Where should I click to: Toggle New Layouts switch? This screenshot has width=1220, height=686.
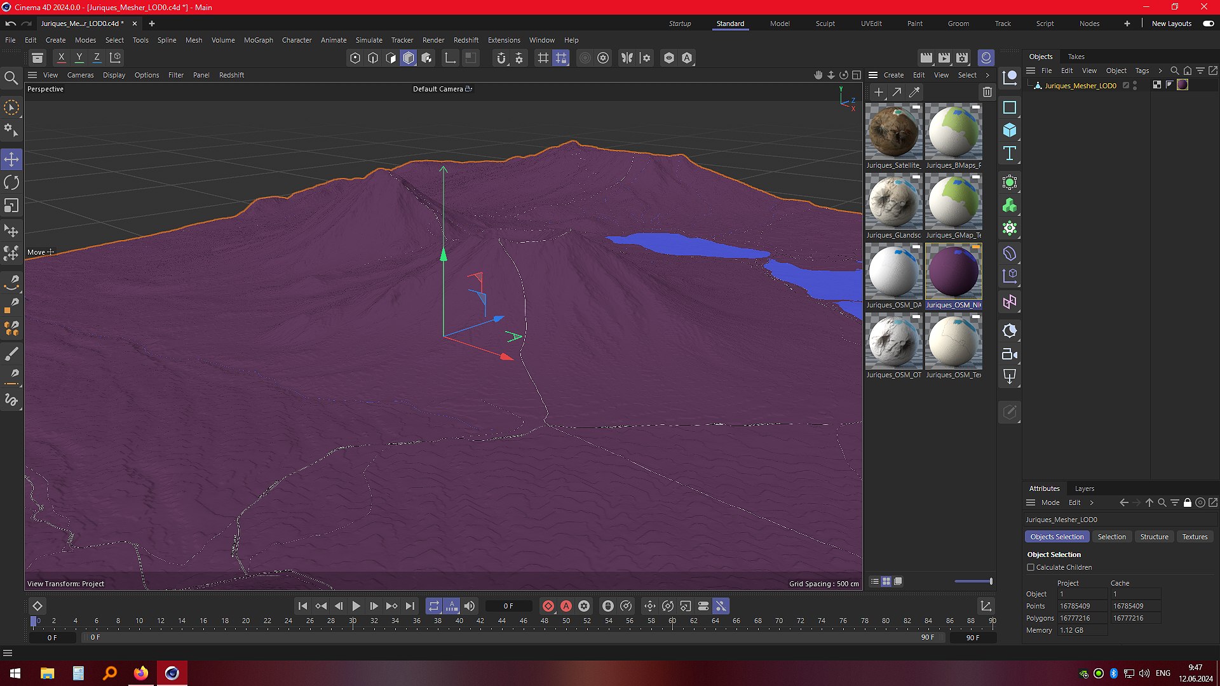pos(1208,24)
